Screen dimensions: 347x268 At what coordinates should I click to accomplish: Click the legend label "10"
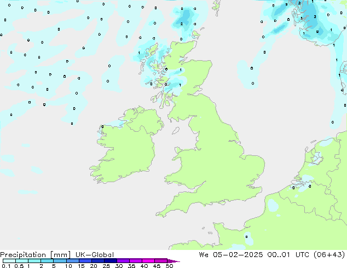[68, 266]
